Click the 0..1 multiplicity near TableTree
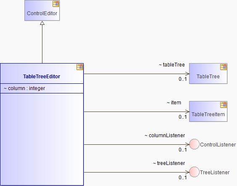This screenshot has height=186, width=237. (x=183, y=79)
